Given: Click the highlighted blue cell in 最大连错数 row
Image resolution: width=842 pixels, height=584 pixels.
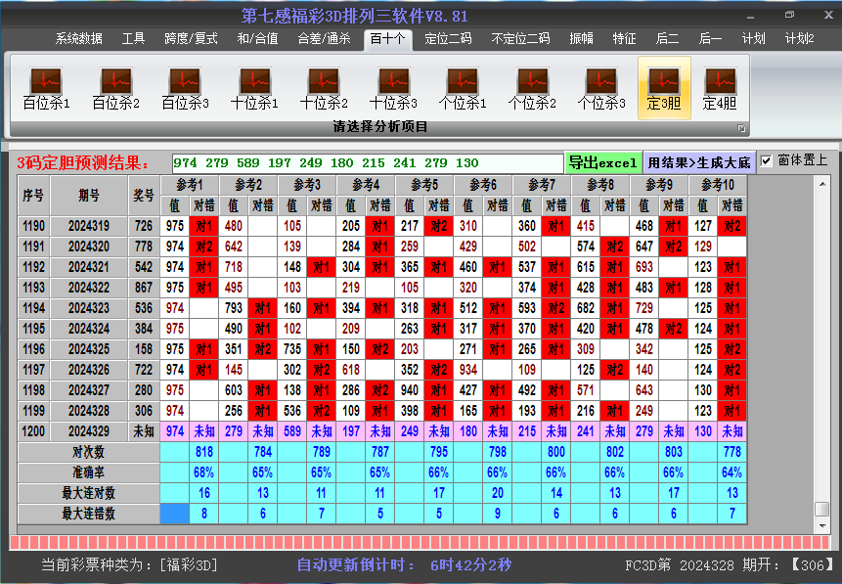Looking at the screenshot, I should (174, 515).
